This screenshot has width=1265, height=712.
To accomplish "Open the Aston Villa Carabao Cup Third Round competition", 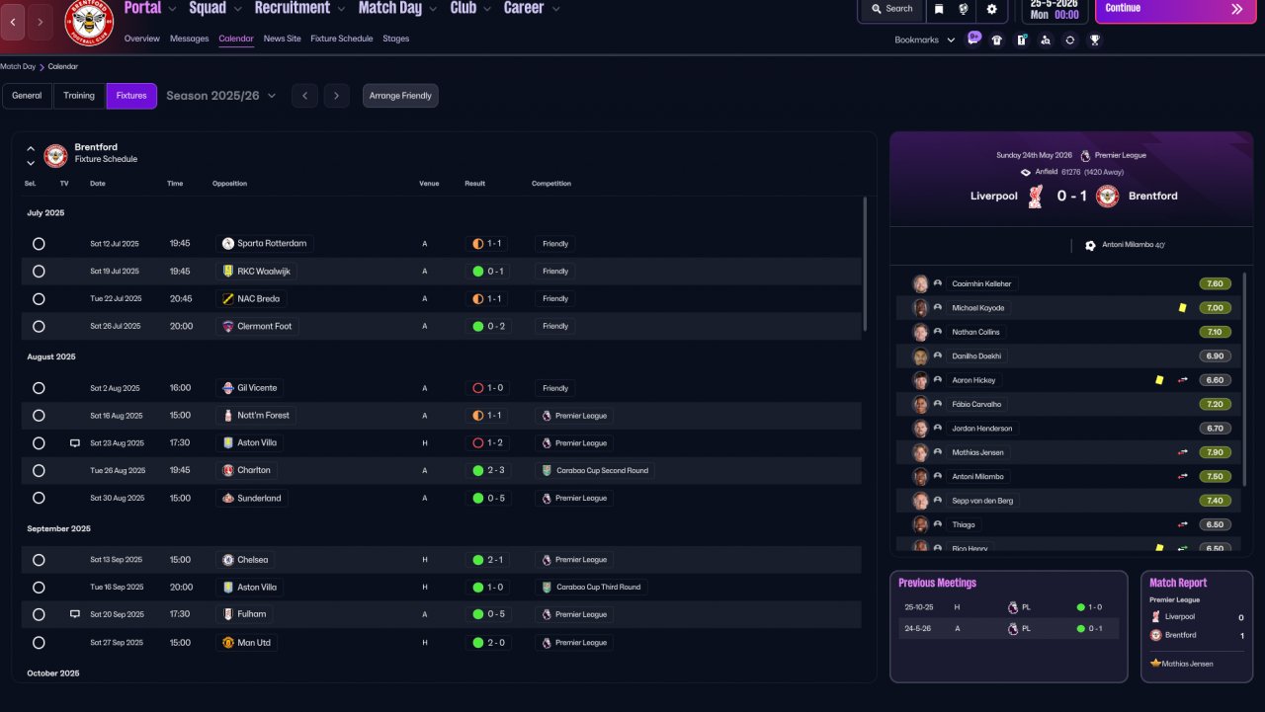I will tap(592, 588).
